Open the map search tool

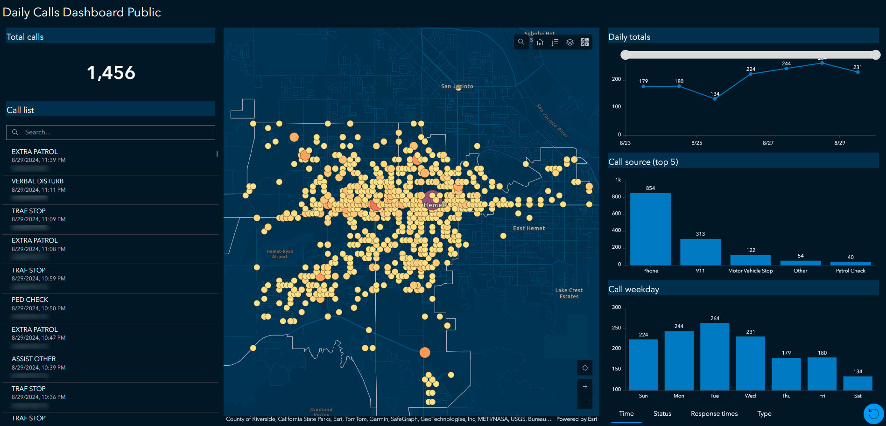click(x=521, y=42)
